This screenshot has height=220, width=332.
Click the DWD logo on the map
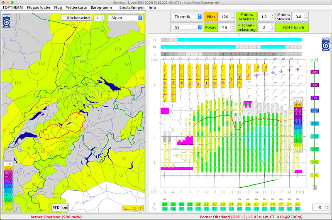click(6, 21)
